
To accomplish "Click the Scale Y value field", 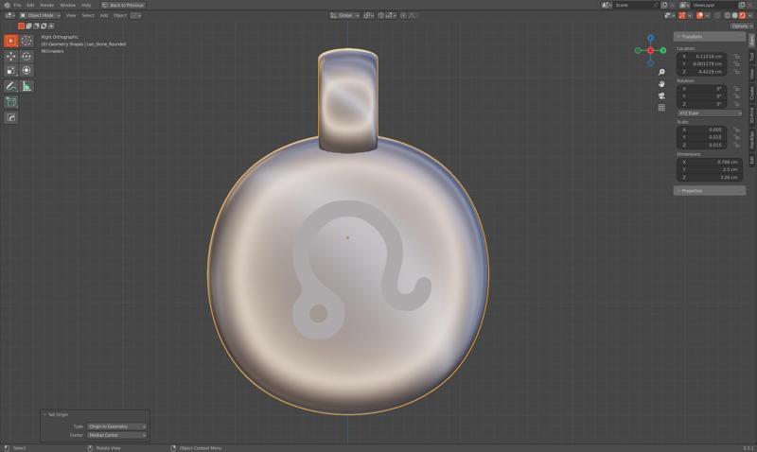I will [702, 137].
